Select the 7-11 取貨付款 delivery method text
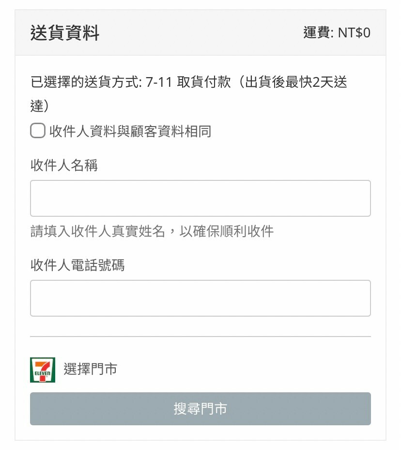Image resolution: width=401 pixels, height=450 pixels. click(x=188, y=82)
